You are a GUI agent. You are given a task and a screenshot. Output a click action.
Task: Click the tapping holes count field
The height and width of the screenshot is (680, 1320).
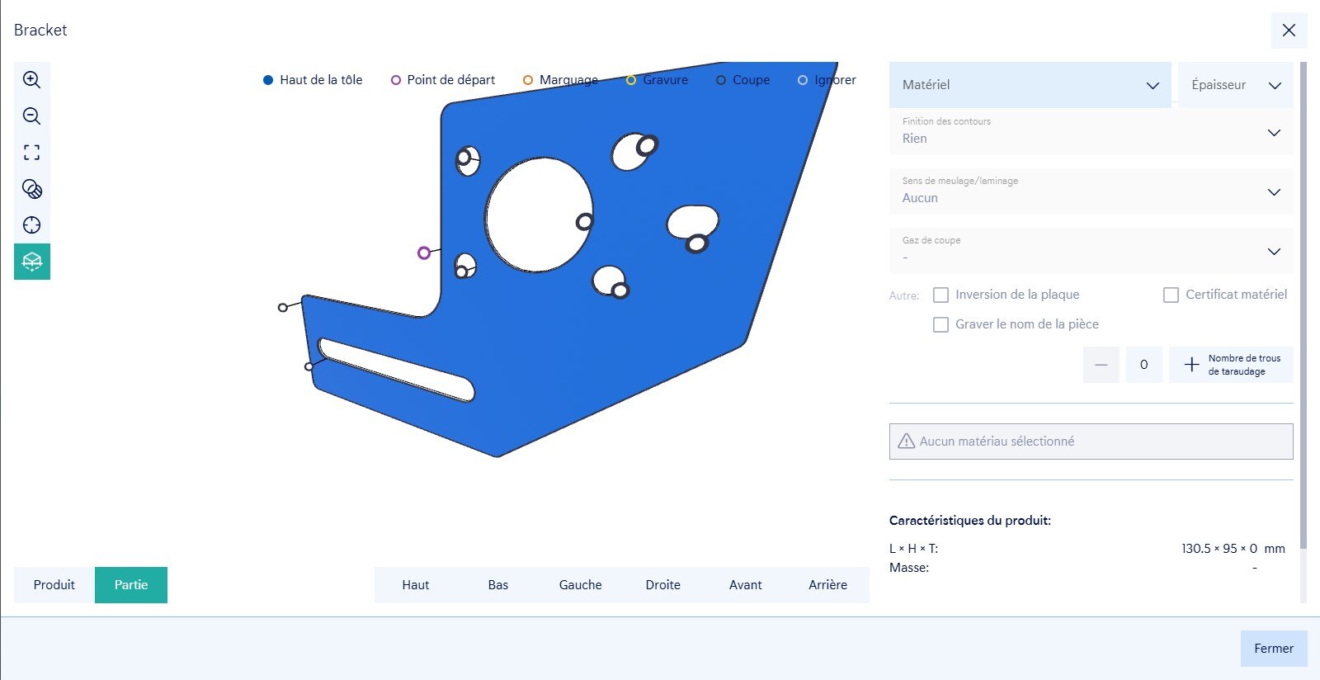point(1143,365)
